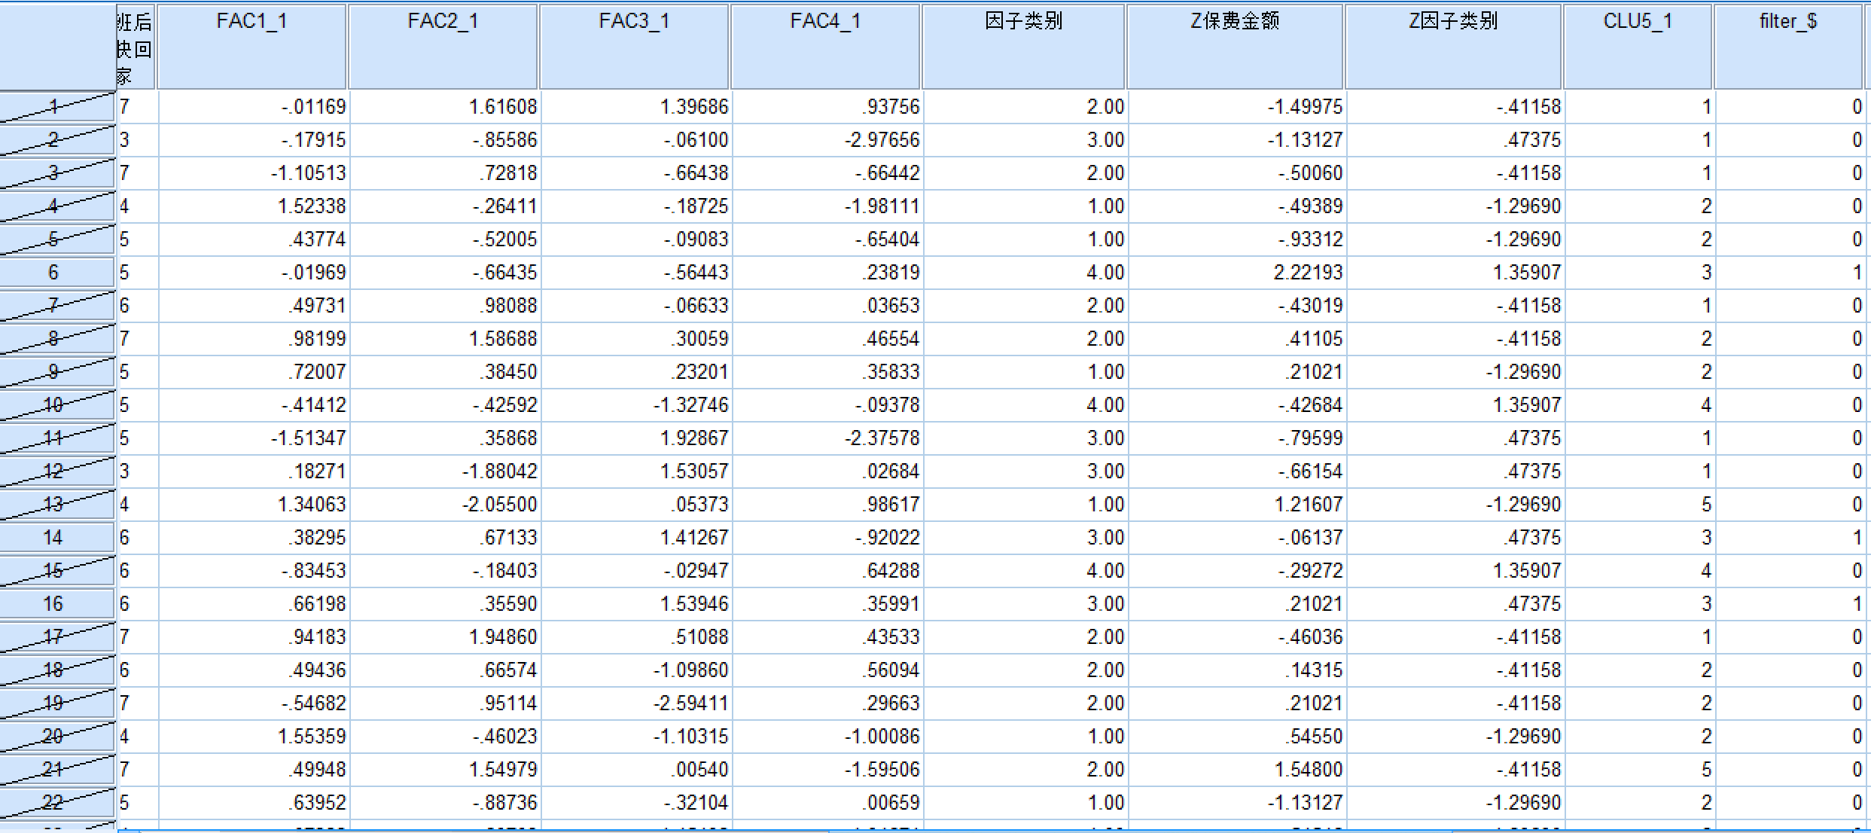Viewport: 1871px width, 833px height.
Task: Click FAC2_1 cell value -2.05500
Action: click(443, 505)
